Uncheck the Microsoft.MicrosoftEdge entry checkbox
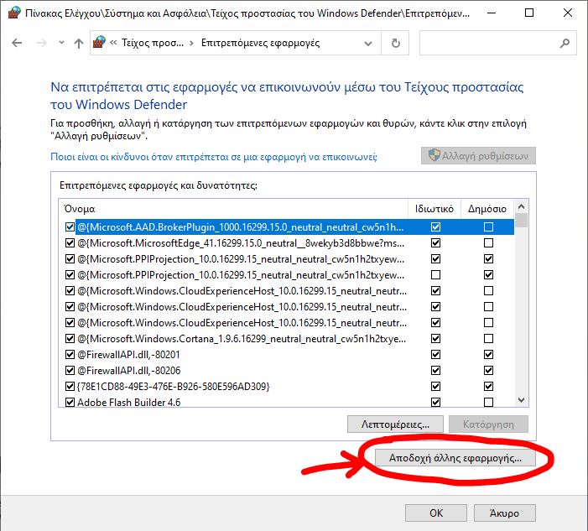Viewport: 588px width, 531px height. point(70,243)
